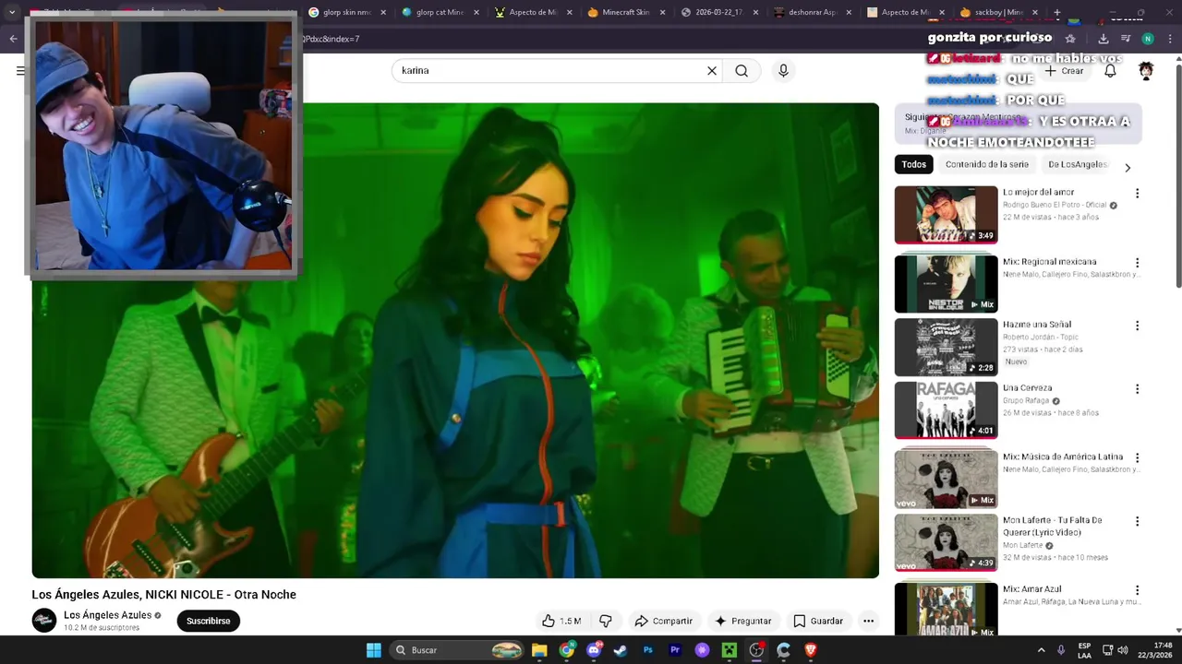Select the Contenido de la serie chip
The width and height of the screenshot is (1182, 664).
[x=986, y=164]
